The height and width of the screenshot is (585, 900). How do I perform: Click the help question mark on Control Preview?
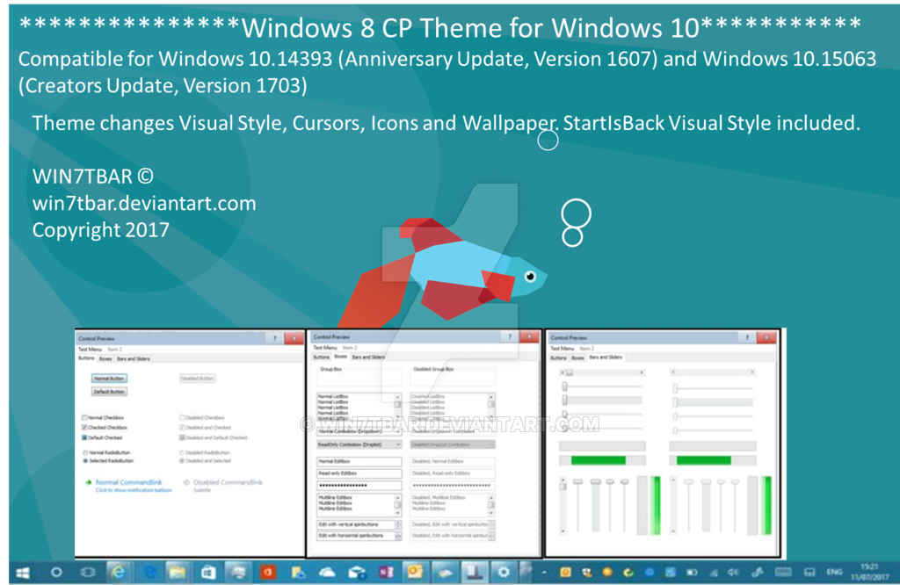point(275,337)
